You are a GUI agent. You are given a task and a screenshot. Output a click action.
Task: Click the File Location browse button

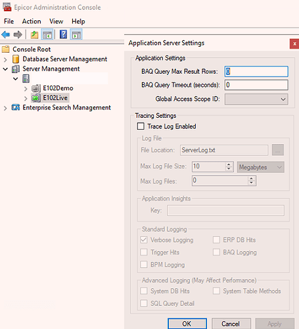point(278,150)
